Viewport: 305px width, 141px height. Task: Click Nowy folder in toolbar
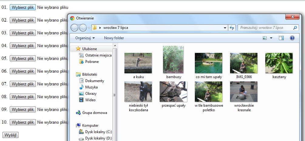click(x=114, y=38)
